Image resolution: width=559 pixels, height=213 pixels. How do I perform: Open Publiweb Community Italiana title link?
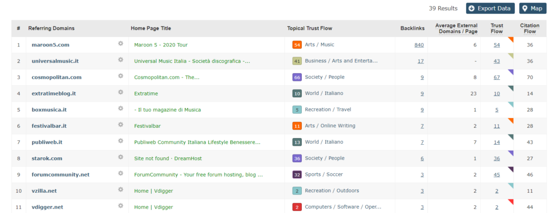pyautogui.click(x=197, y=142)
